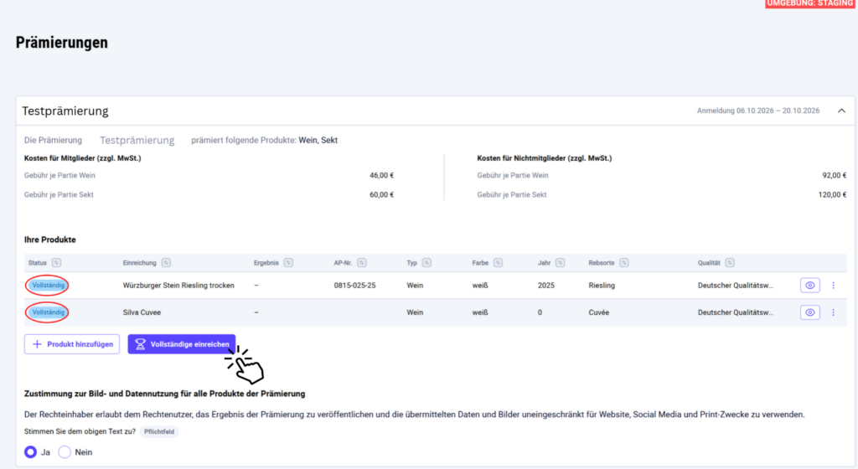This screenshot has width=858, height=469.
Task: View the Silva Cuvee row with eye icon
Action: click(x=810, y=312)
